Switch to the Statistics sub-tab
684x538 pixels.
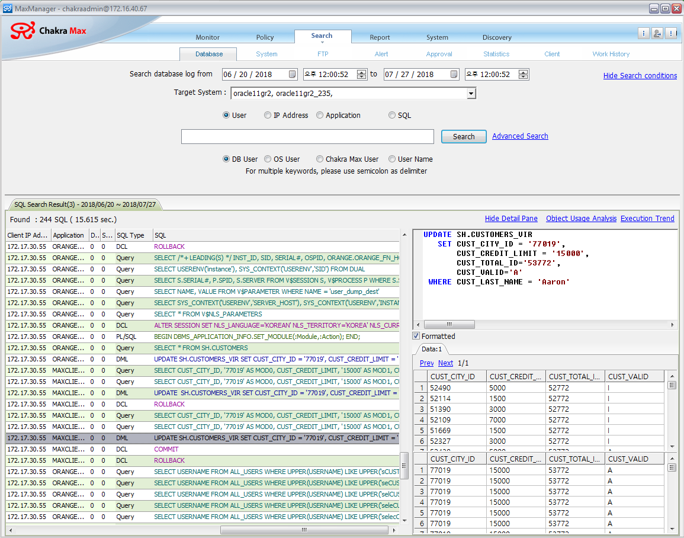tap(496, 54)
